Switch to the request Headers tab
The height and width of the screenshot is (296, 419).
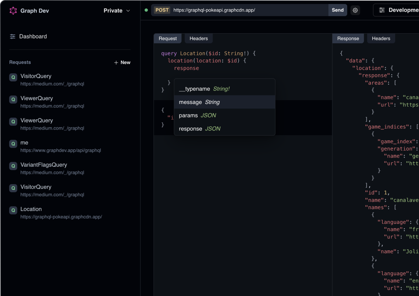199,38
